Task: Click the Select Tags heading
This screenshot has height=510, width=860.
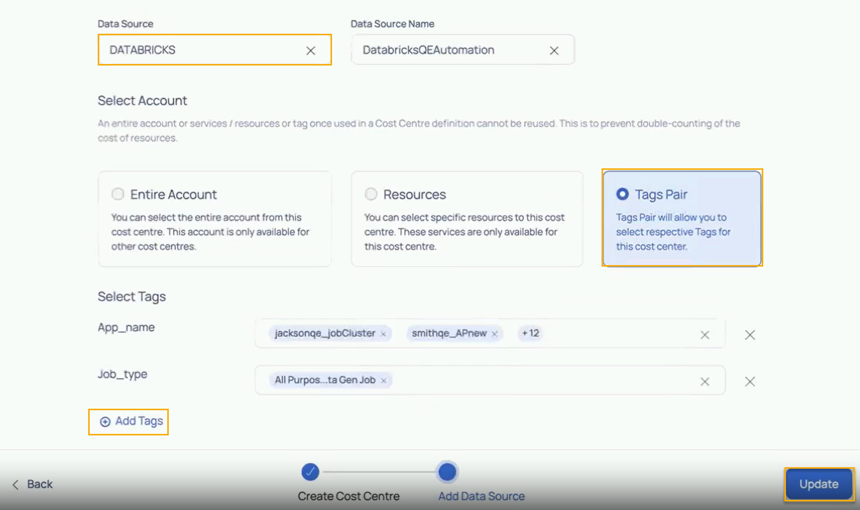Action: click(x=132, y=297)
